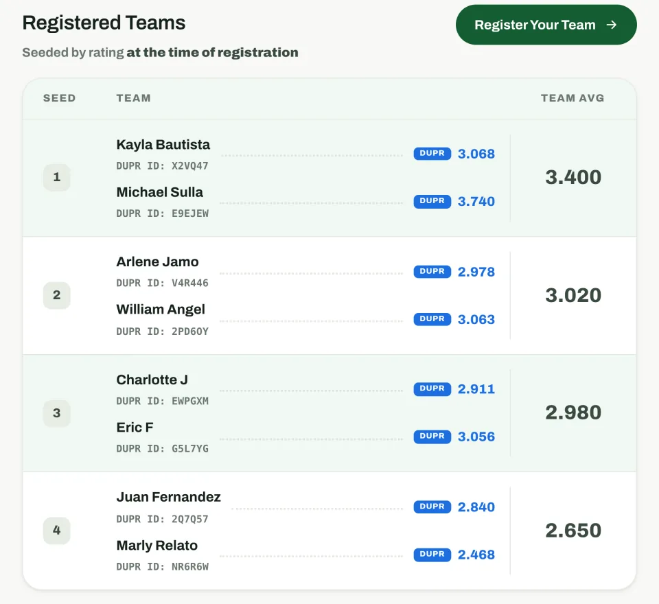The width and height of the screenshot is (659, 604).
Task: Select player name Marly Relato
Action: pyautogui.click(x=157, y=545)
